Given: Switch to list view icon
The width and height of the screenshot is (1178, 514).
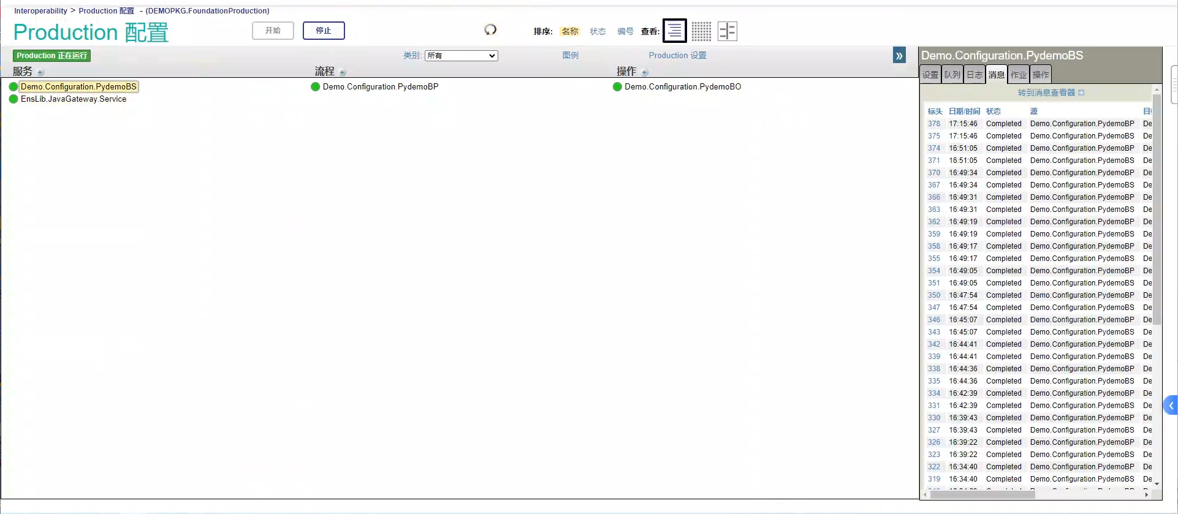Looking at the screenshot, I should pos(674,31).
